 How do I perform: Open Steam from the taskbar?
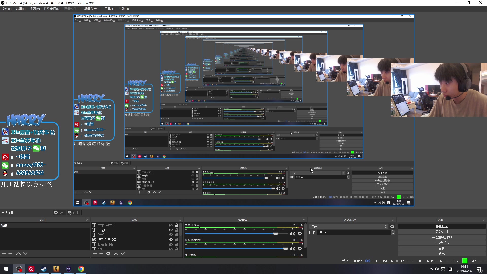pyautogui.click(x=44, y=269)
